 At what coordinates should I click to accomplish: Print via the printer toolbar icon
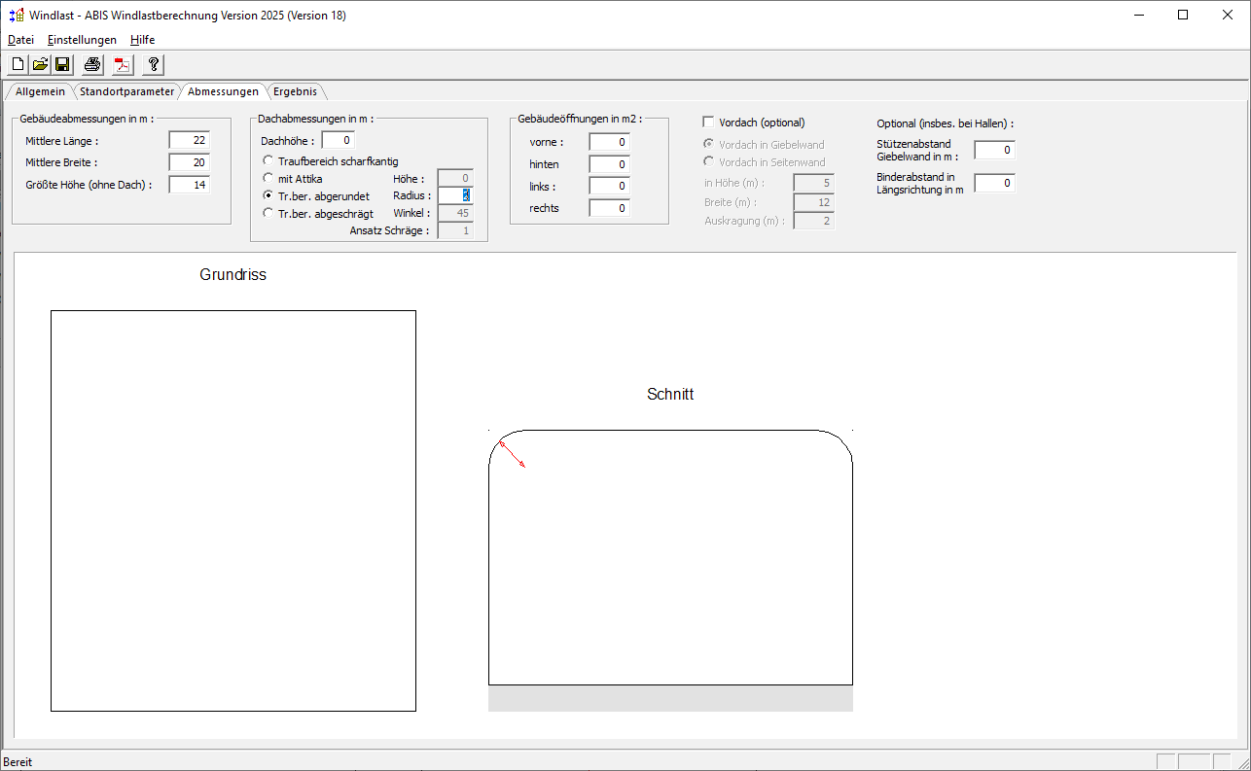pyautogui.click(x=92, y=65)
